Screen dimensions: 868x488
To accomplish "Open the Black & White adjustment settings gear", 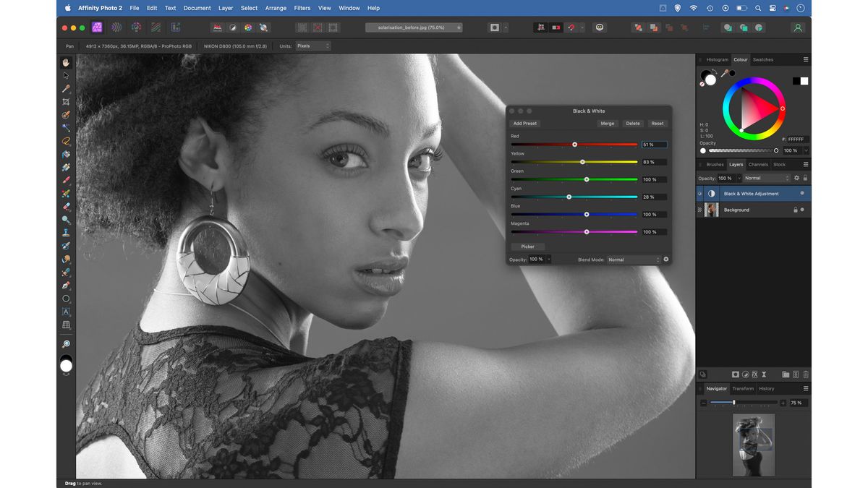I will (x=665, y=259).
